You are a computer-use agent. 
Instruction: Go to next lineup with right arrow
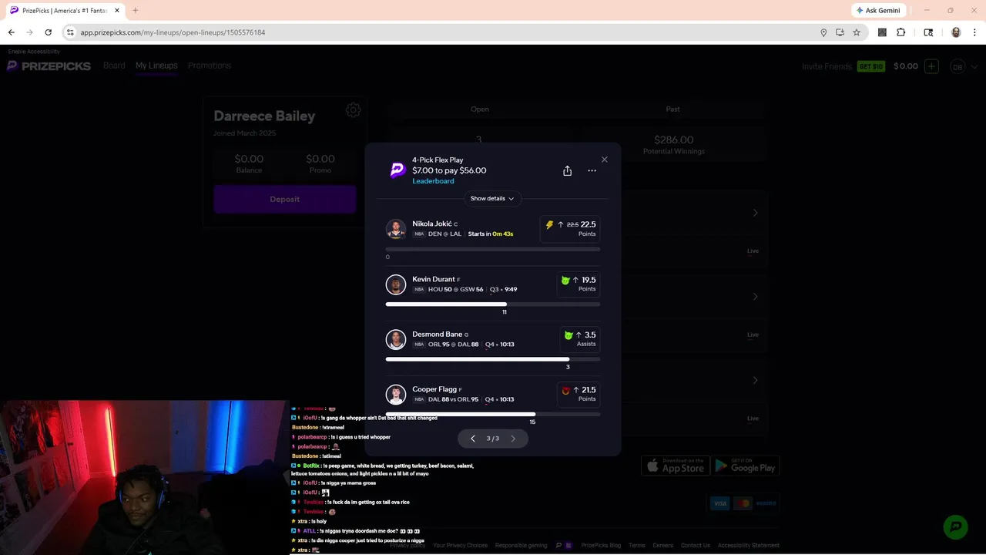tap(513, 439)
